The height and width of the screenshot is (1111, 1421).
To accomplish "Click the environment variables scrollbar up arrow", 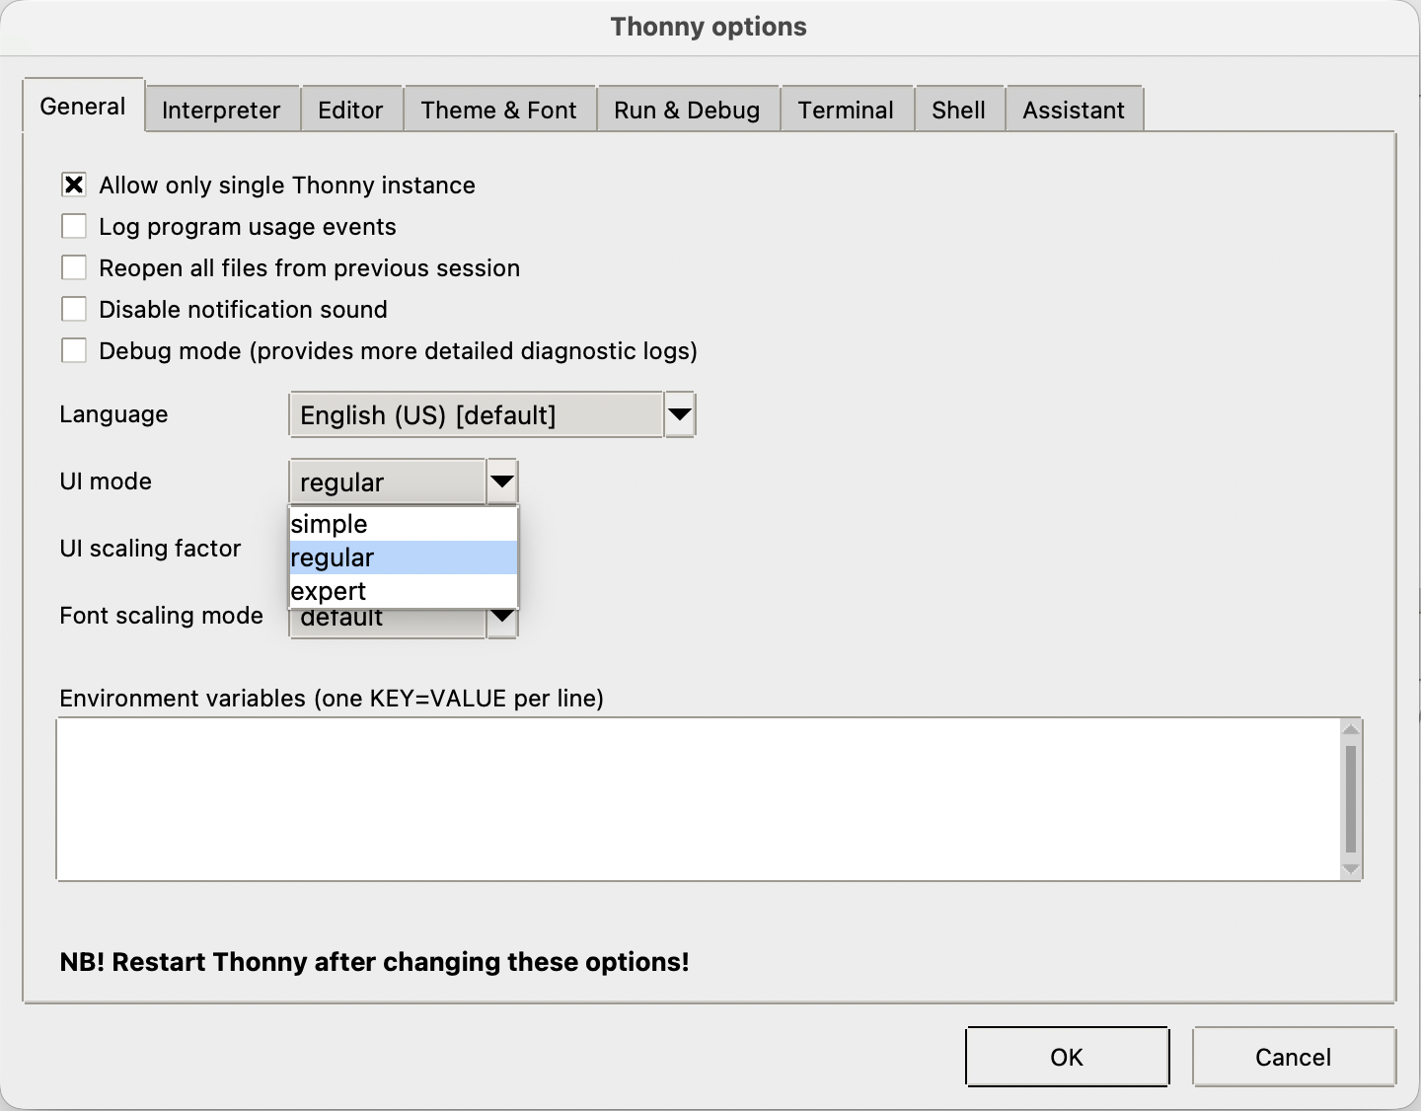I will [x=1351, y=729].
